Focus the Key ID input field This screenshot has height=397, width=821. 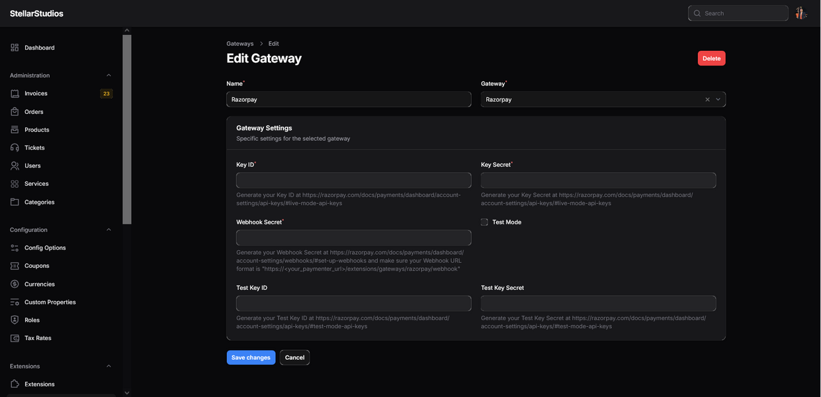pos(353,180)
